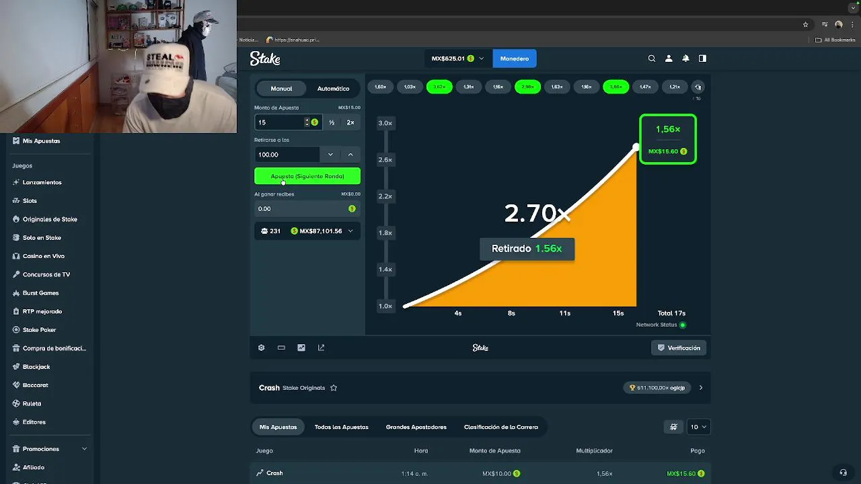Select Manual betting mode
The width and height of the screenshot is (861, 484).
click(281, 89)
